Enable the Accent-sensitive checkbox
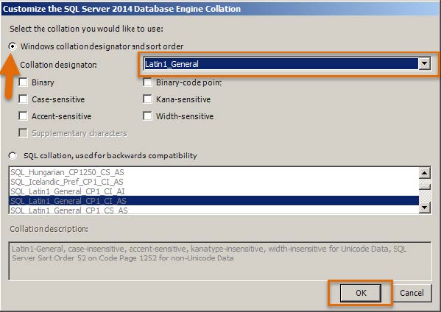 tap(23, 116)
